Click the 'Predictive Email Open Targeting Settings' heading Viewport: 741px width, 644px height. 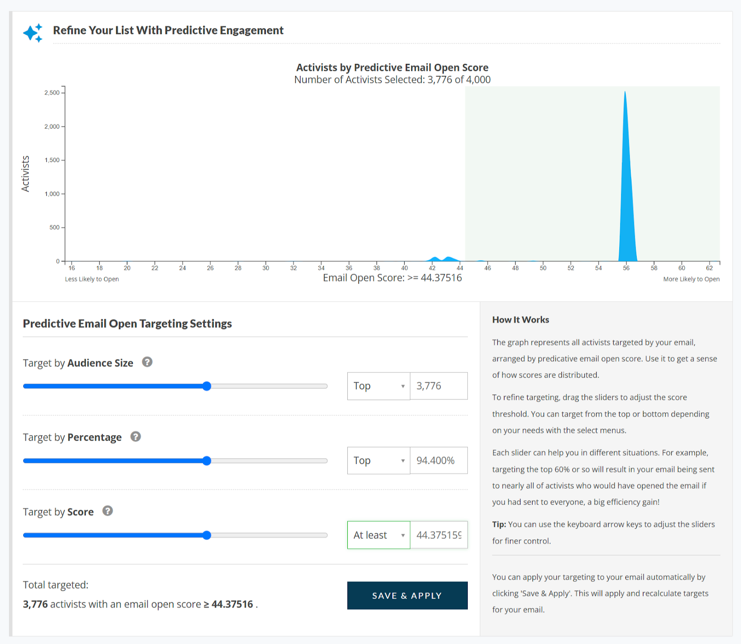[127, 323]
